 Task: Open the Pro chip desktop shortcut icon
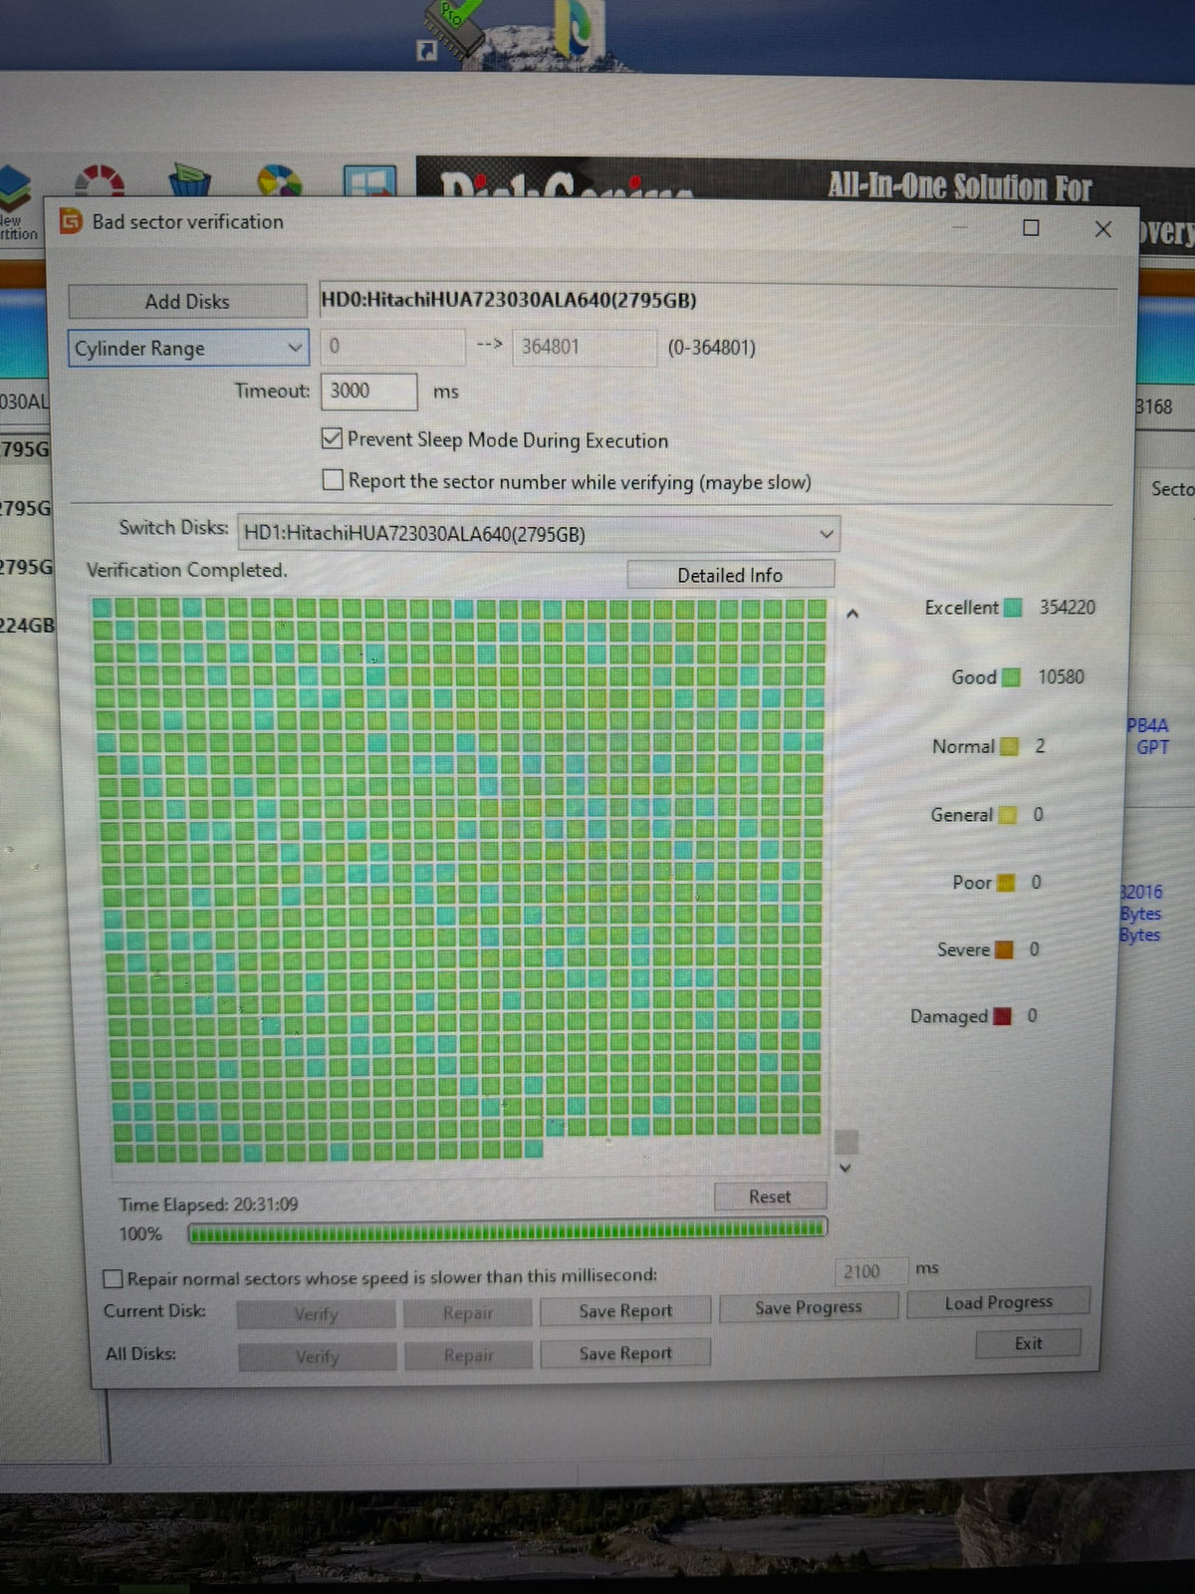pyautogui.click(x=451, y=30)
